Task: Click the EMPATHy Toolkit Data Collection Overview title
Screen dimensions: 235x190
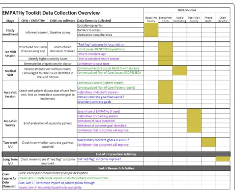Action: [51, 13]
